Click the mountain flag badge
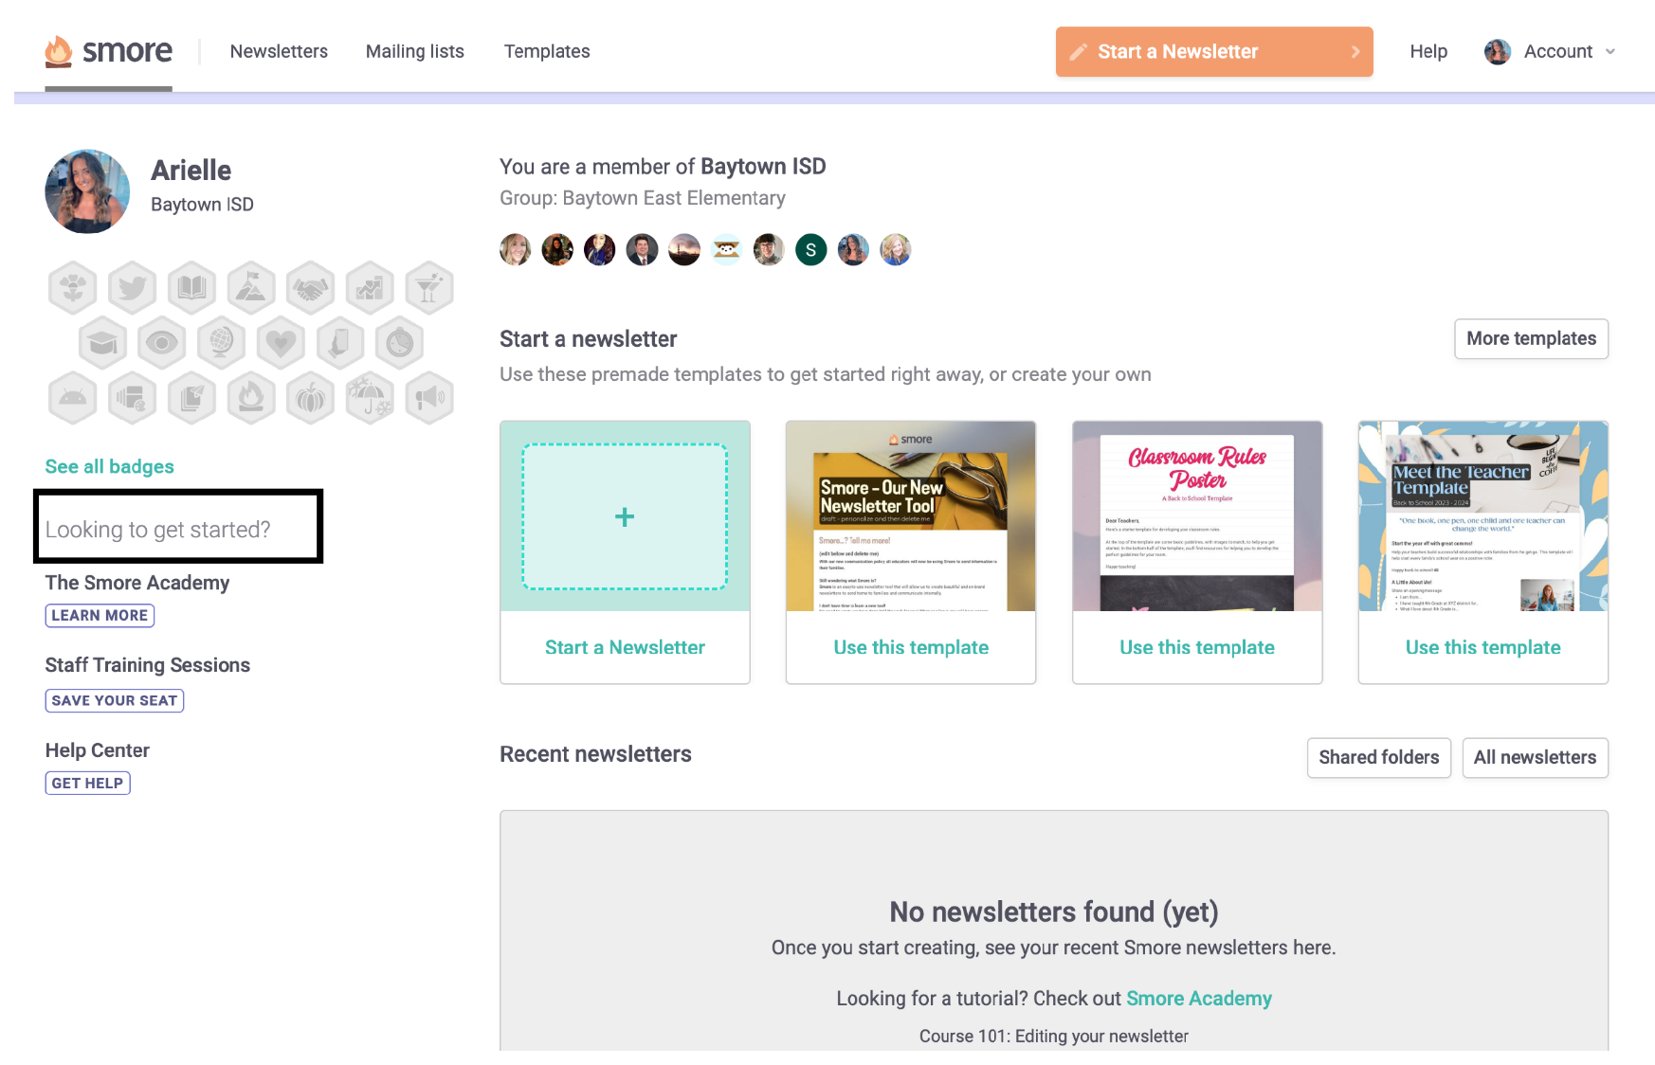1655x1065 pixels. [x=251, y=287]
